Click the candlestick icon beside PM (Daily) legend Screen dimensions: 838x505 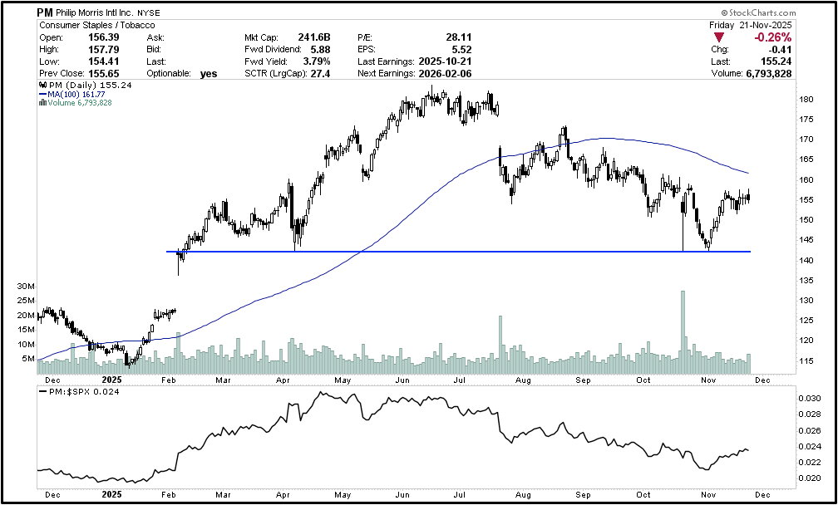click(x=42, y=86)
